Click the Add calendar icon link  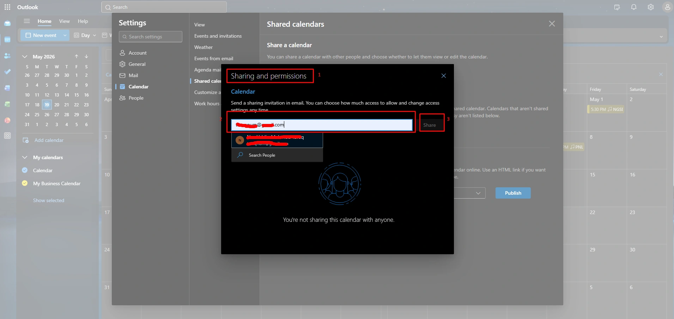[26, 140]
